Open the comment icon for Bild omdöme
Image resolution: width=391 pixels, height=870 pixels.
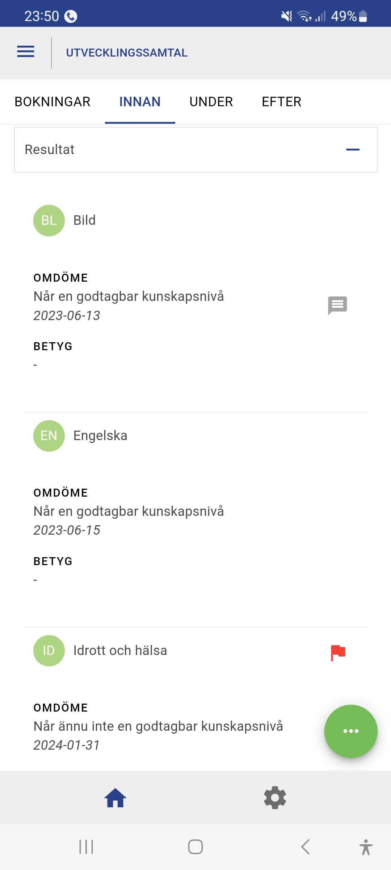pyautogui.click(x=337, y=305)
